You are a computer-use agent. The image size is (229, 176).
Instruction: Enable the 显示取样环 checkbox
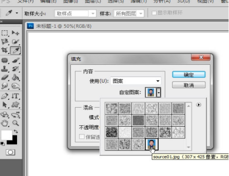coord(154,13)
